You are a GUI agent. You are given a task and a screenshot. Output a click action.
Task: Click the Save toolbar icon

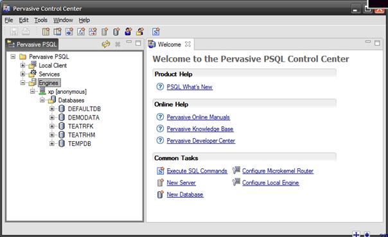tap(14, 31)
